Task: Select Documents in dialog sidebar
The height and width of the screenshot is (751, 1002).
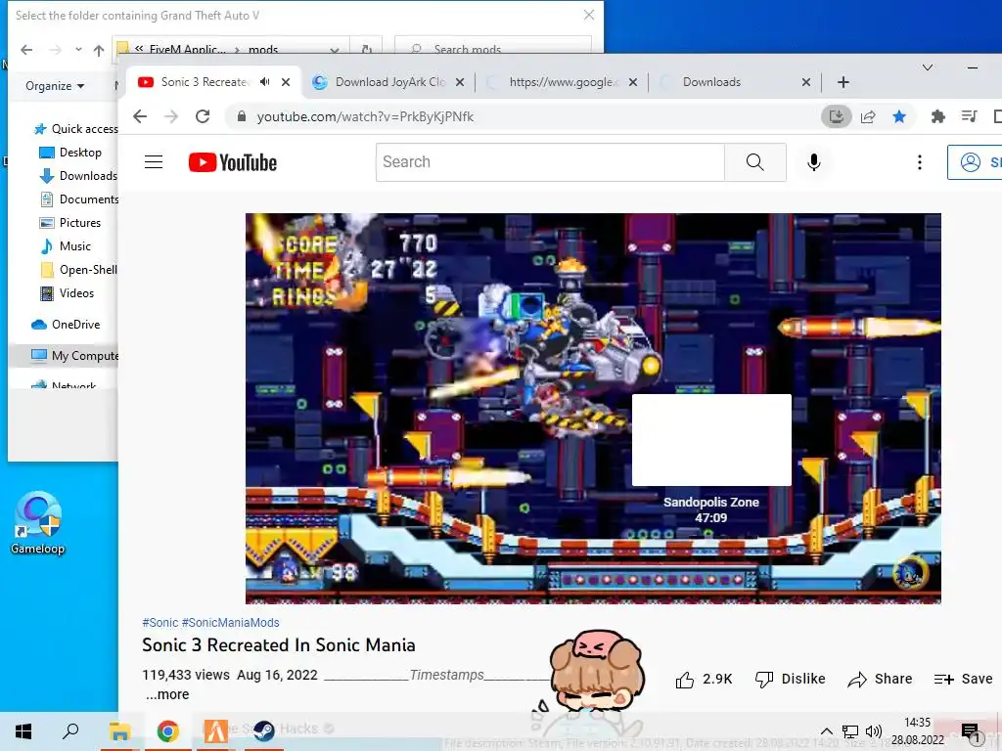Action: [x=78, y=199]
